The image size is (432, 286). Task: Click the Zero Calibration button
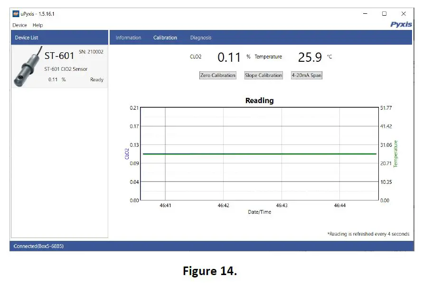(x=217, y=75)
